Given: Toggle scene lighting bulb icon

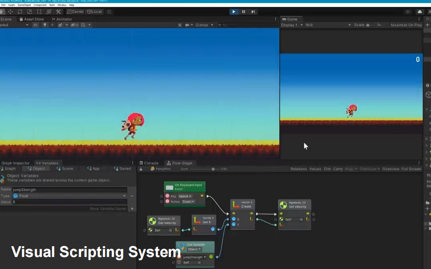Looking at the screenshot, I should point(44,25).
